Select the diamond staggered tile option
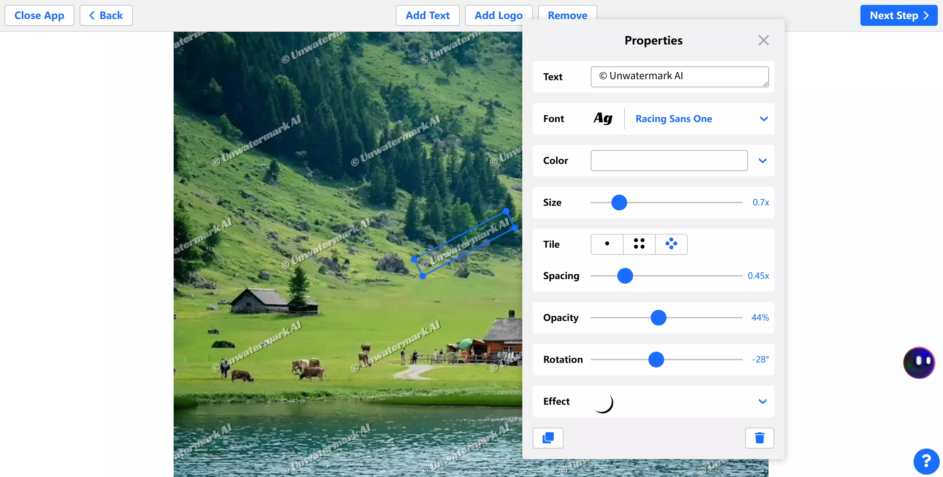The image size is (943, 477). [x=671, y=244]
